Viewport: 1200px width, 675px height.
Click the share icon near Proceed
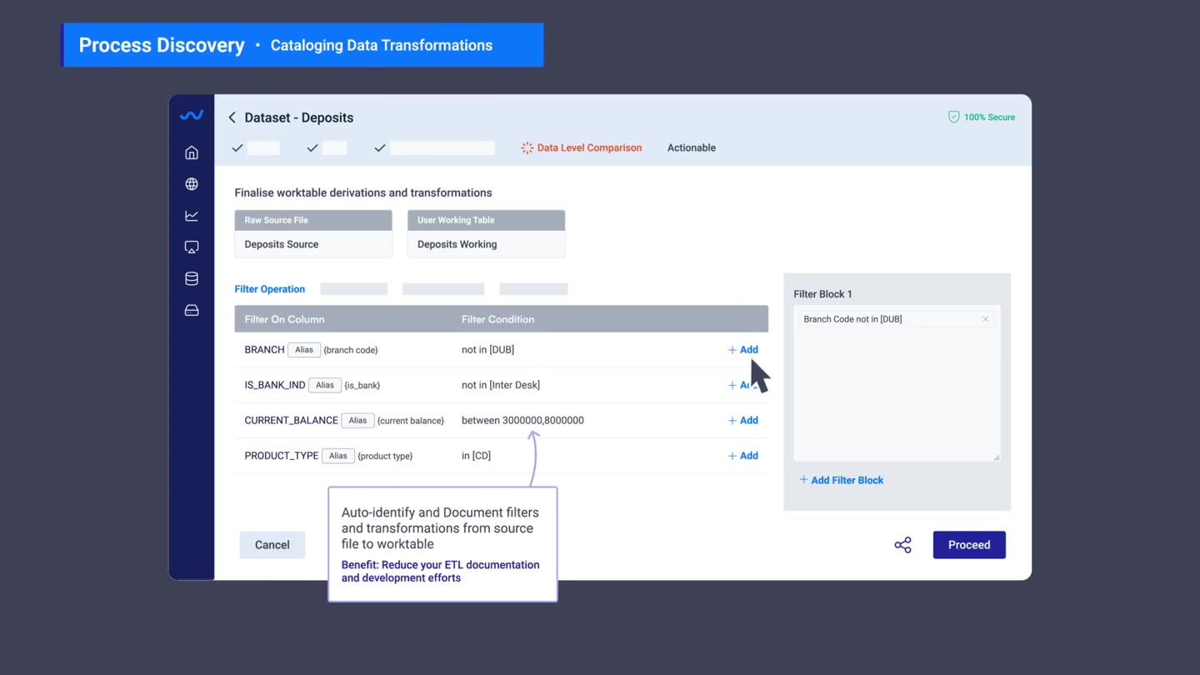click(x=903, y=545)
